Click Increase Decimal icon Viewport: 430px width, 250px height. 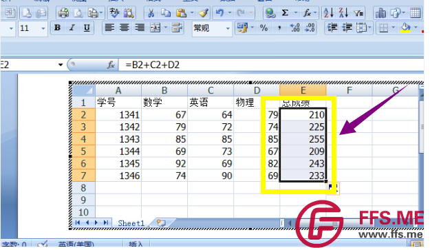click(294, 28)
